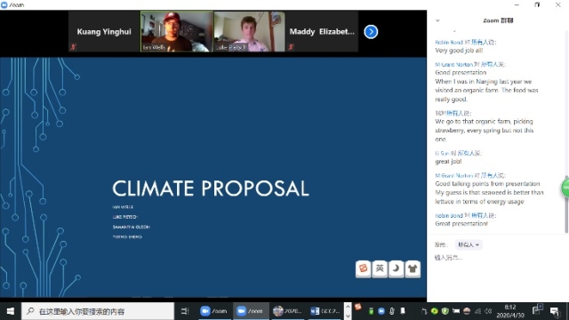Open the chat recipient dropdown
The height and width of the screenshot is (320, 569).
click(469, 245)
